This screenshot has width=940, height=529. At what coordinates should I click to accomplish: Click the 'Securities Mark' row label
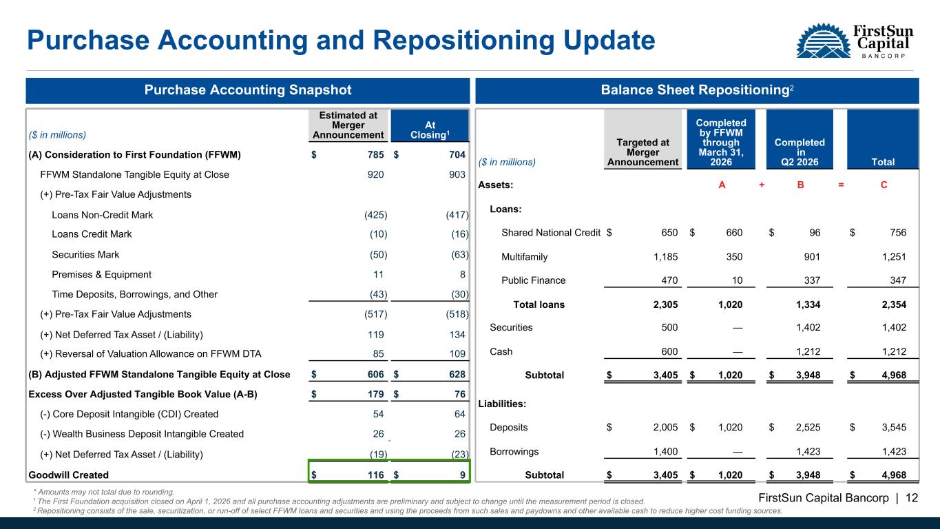coord(85,254)
